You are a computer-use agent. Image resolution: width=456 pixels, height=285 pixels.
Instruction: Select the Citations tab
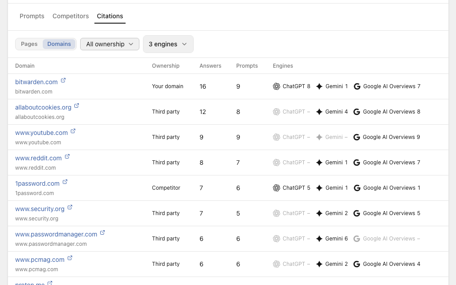110,16
